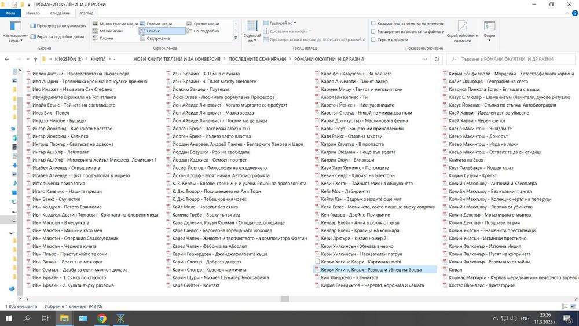Select Details (По-подробно) layout

tap(203, 31)
